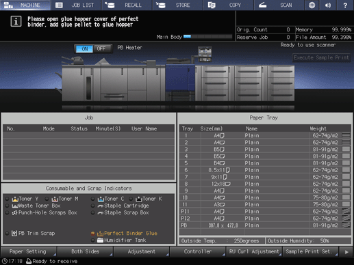Click the Outside Temp. 25 degrees readout
Image resolution: width=354 pixels, height=265 pixels.
tap(222, 241)
